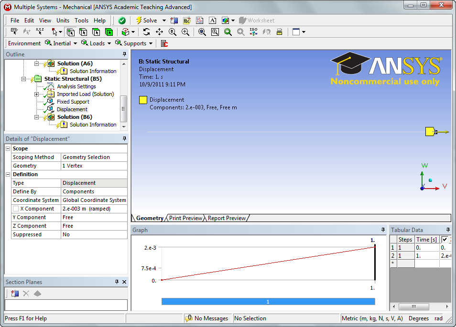This screenshot has height=327, width=456.
Task: Toggle the Graph panel pin
Action: 383,230
